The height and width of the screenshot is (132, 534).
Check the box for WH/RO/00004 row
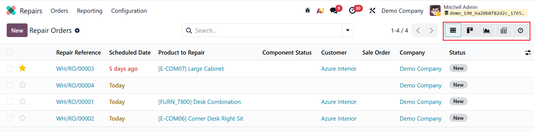10,85
